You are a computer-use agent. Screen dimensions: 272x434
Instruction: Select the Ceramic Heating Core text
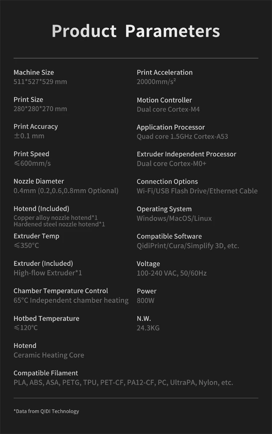tap(49, 355)
